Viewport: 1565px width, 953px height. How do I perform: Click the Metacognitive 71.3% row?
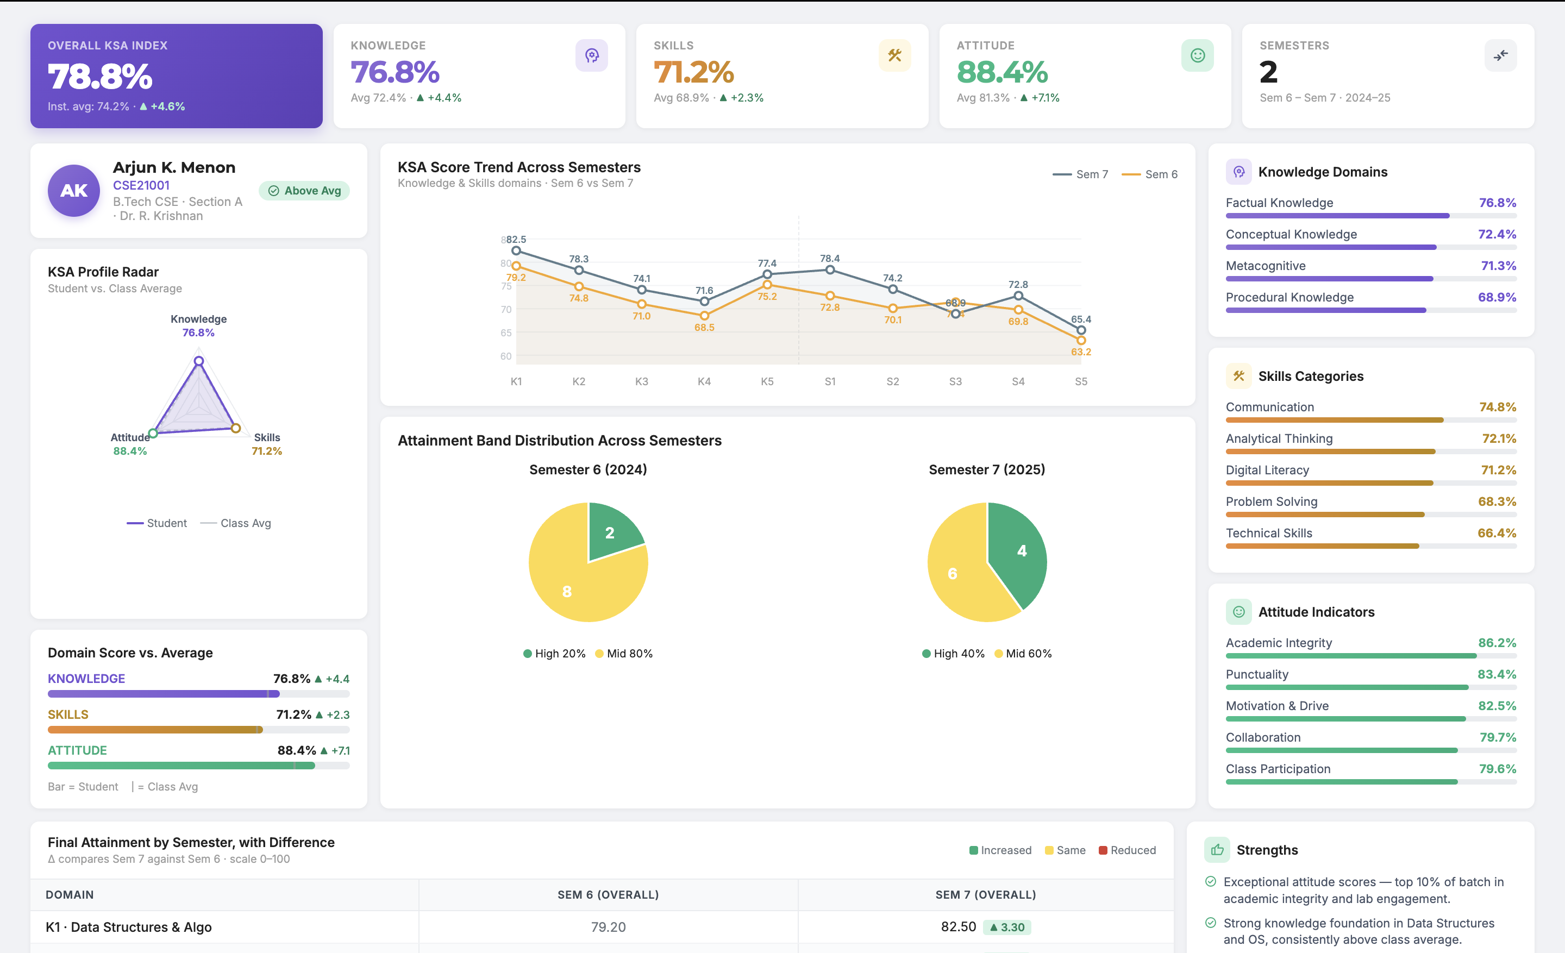click(x=1370, y=272)
